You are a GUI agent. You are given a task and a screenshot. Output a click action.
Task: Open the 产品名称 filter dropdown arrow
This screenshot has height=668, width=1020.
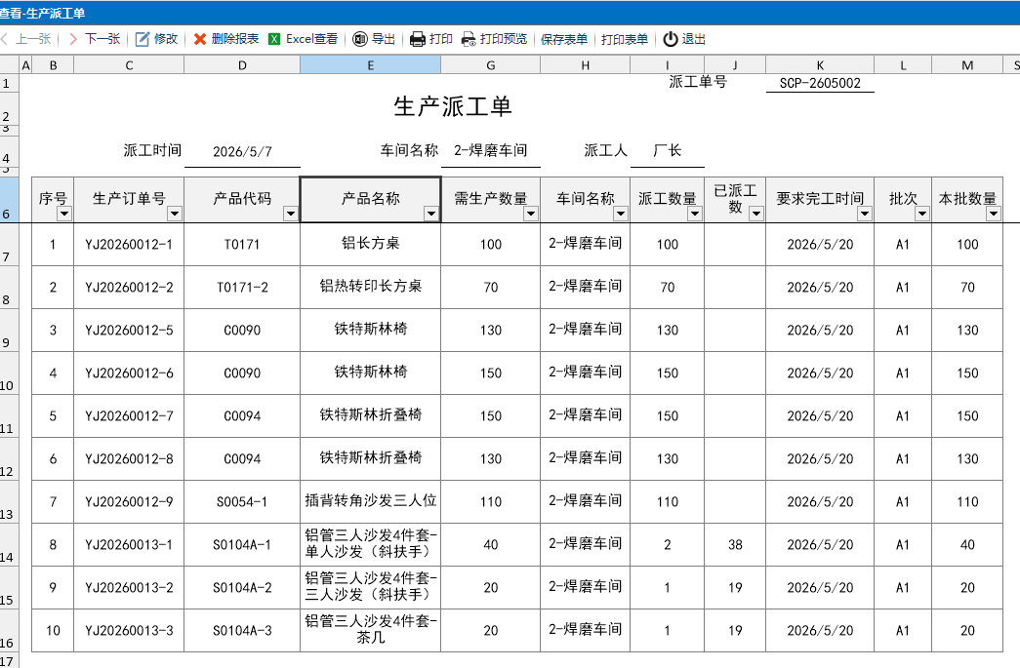tap(430, 214)
